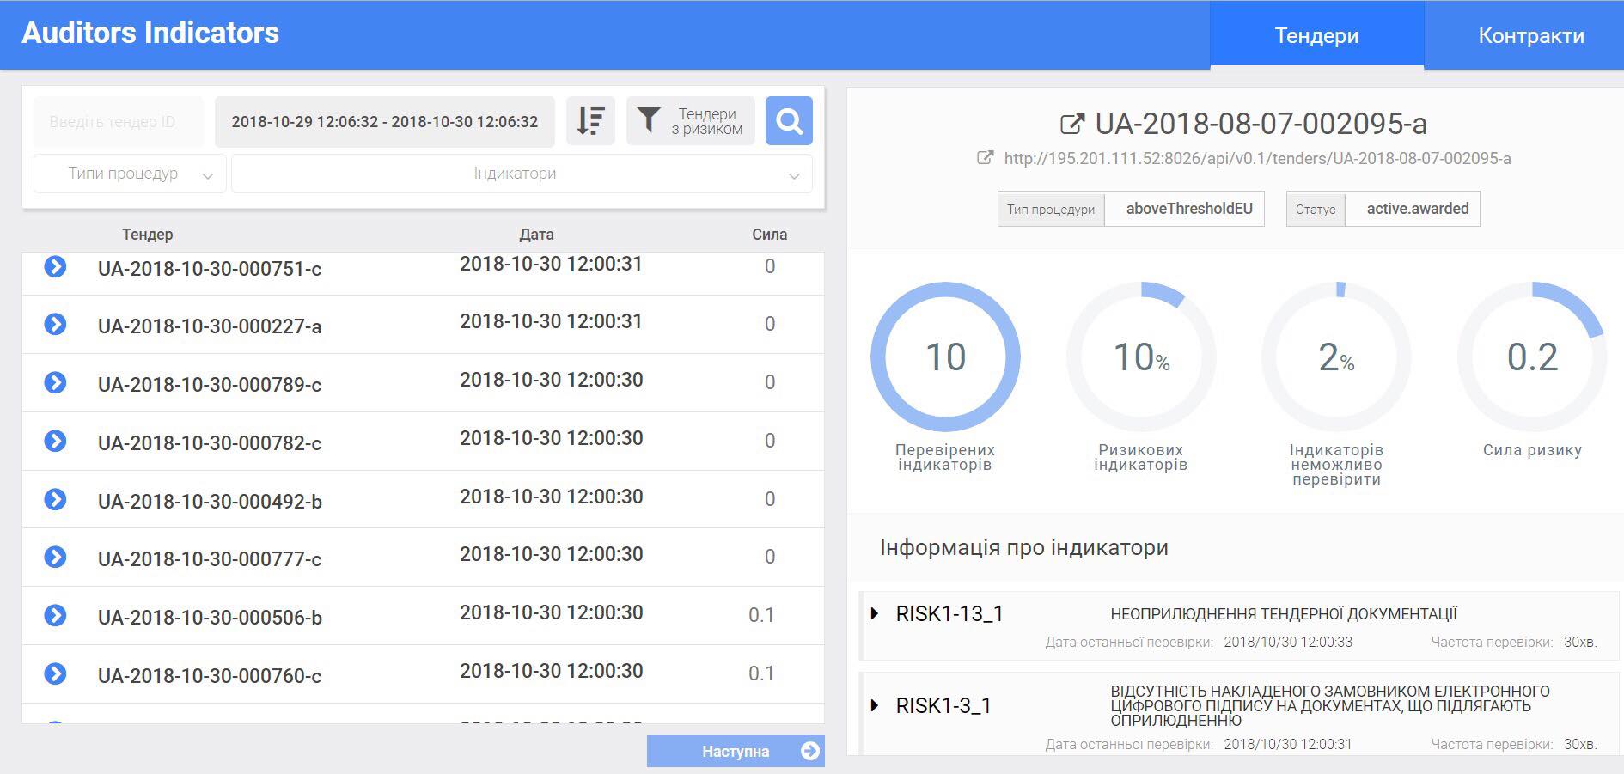Click the 'Наступна' next page button
The image size is (1624, 774).
735,751
